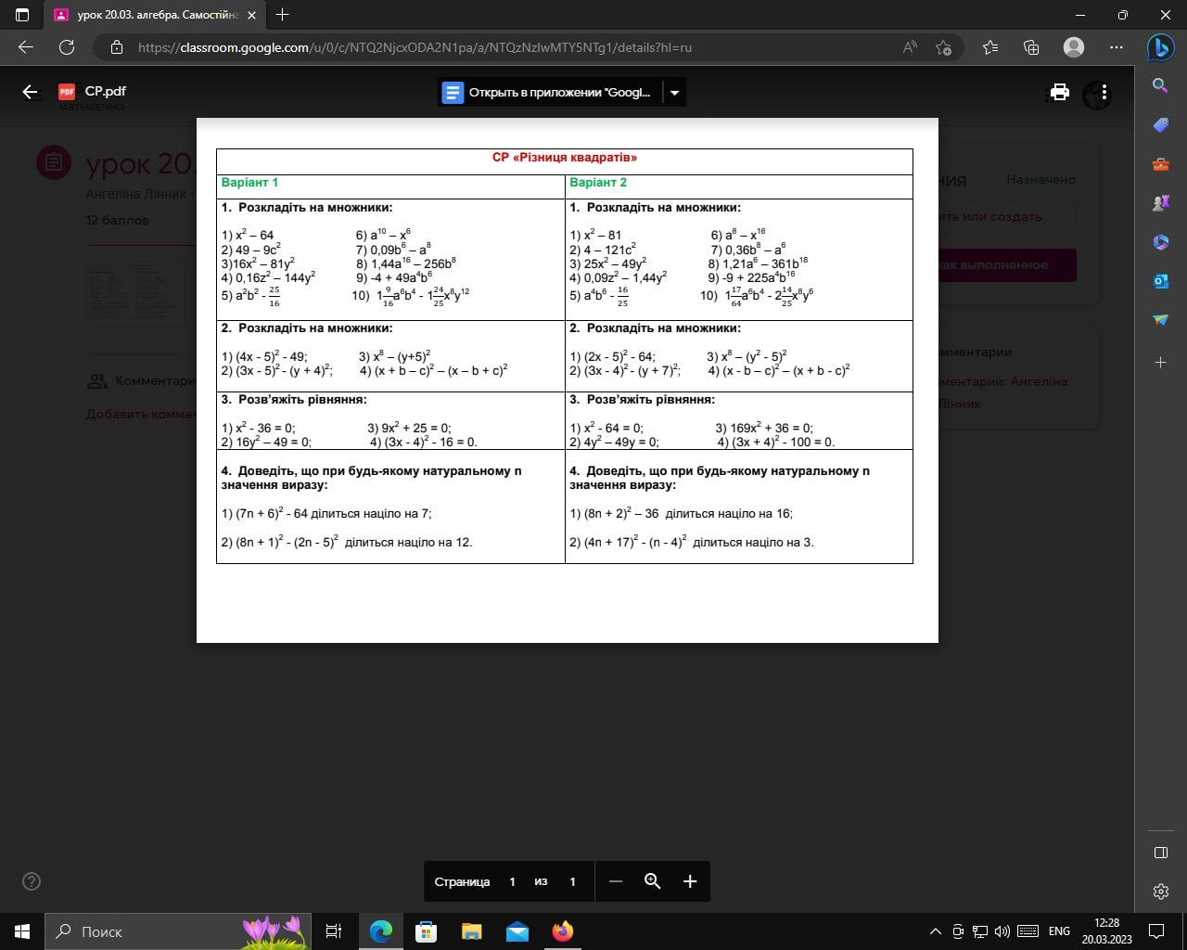The height and width of the screenshot is (950, 1187).
Task: Show hidden system tray icons chevron
Action: click(935, 931)
